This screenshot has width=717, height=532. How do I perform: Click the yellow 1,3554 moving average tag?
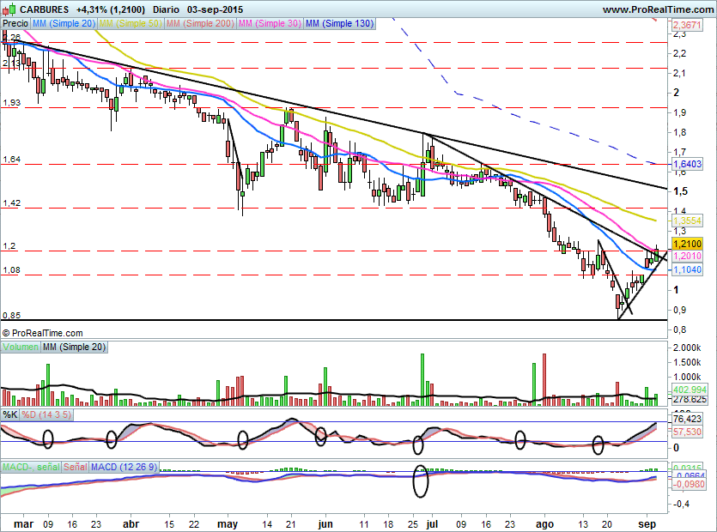(687, 221)
